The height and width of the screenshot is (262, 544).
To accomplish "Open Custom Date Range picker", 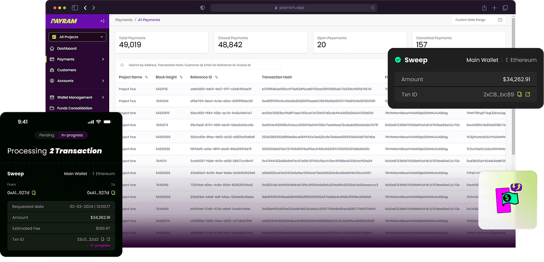I will pyautogui.click(x=478, y=20).
